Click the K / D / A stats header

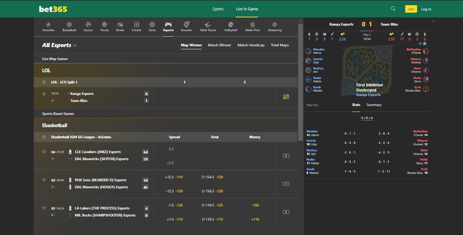[367, 118]
